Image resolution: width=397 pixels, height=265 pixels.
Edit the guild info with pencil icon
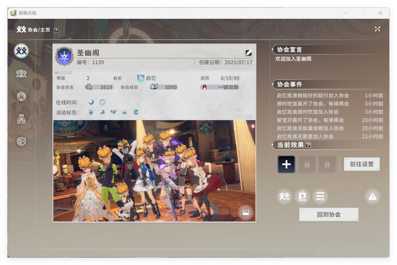tap(248, 53)
